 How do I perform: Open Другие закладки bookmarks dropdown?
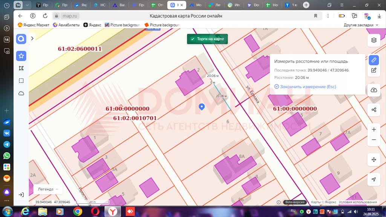click(x=361, y=25)
